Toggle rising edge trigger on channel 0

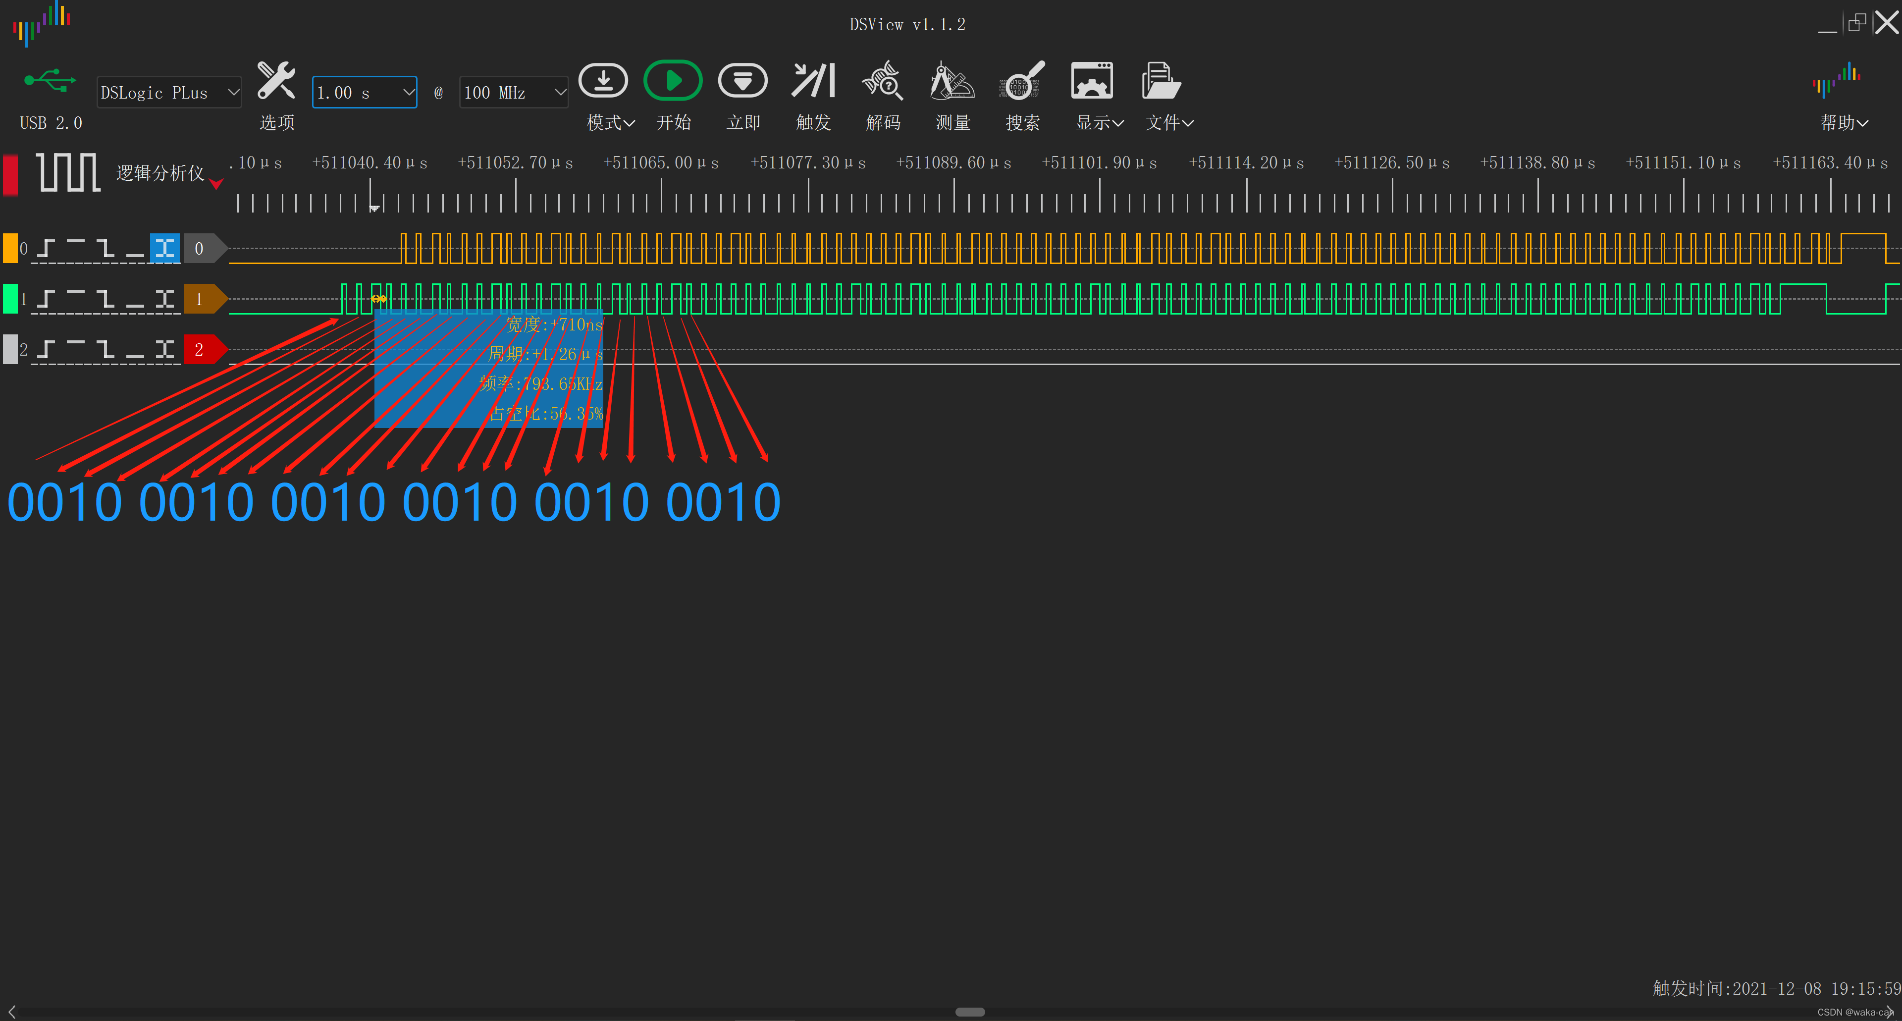47,249
